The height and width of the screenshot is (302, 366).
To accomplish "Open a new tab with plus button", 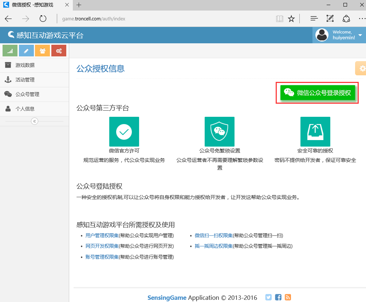I will (79, 5).
